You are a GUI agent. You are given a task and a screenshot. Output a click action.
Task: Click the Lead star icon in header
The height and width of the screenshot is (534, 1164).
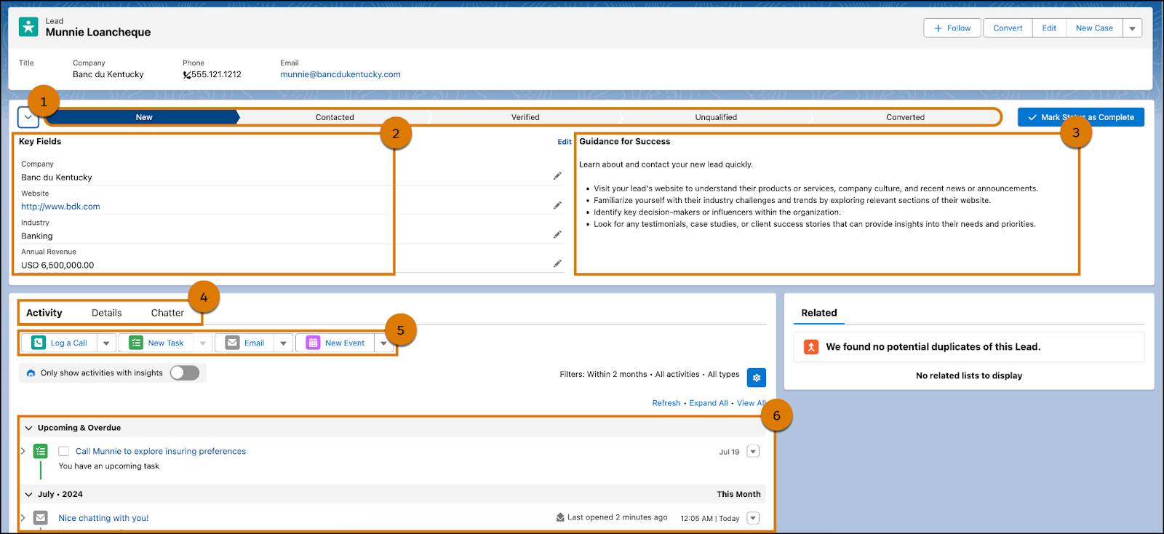pos(28,27)
